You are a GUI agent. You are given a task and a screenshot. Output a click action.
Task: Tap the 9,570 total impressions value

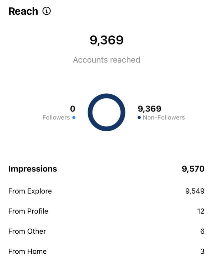tap(193, 169)
